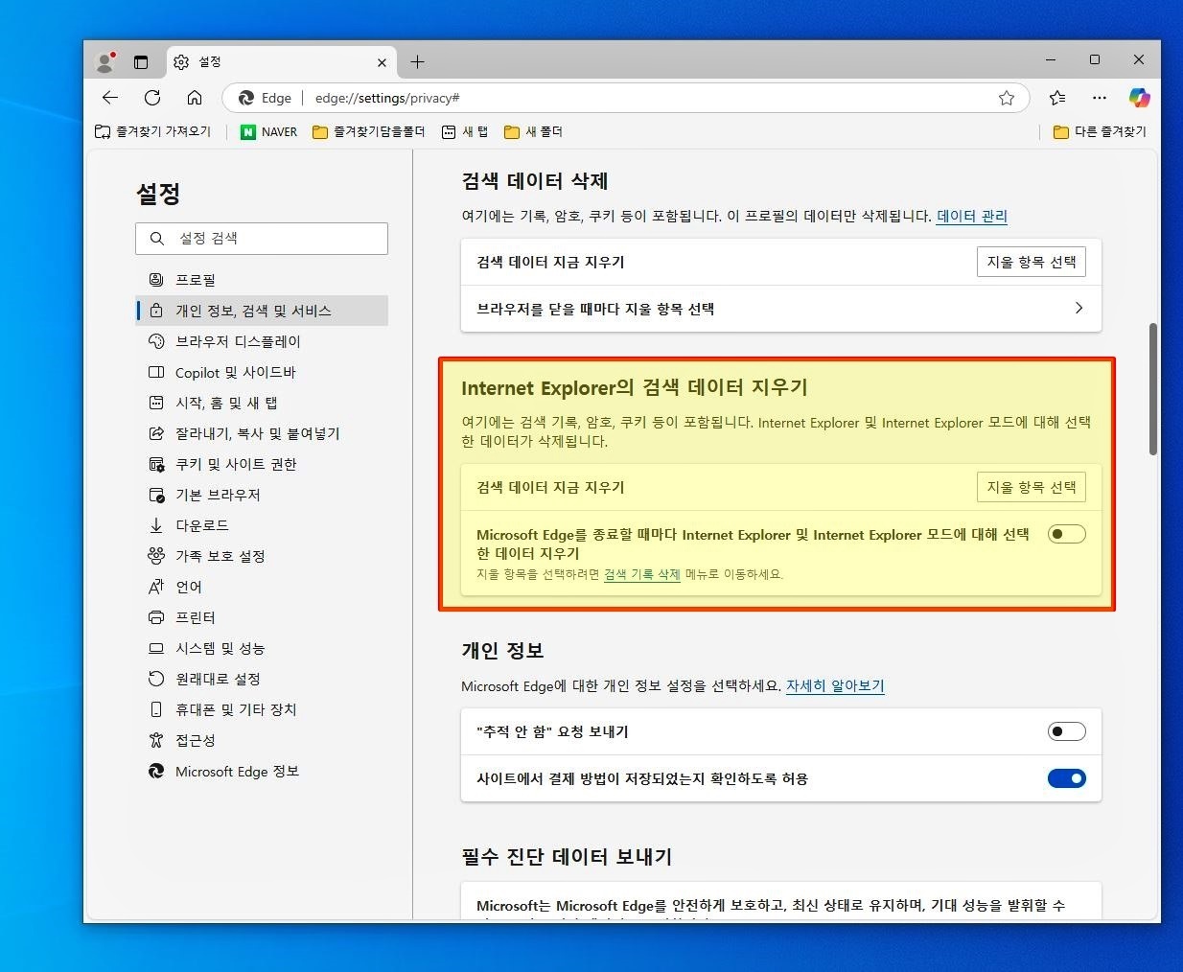The image size is (1183, 972).
Task: Close the 설정 tab
Action: coord(382,62)
